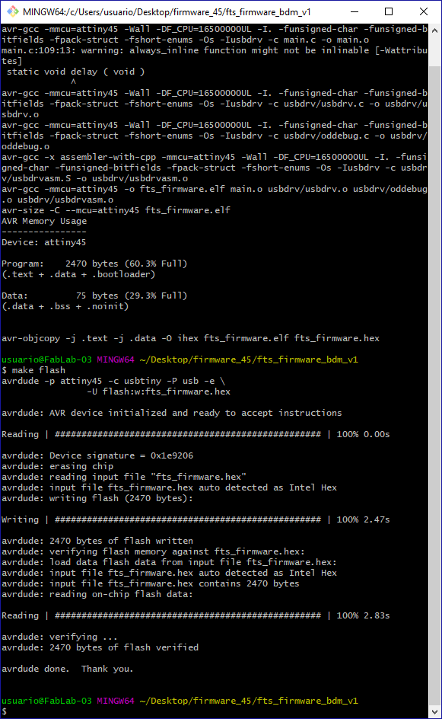Click 'Device: attiny45' line
The image size is (442, 719).
[x=43, y=242]
